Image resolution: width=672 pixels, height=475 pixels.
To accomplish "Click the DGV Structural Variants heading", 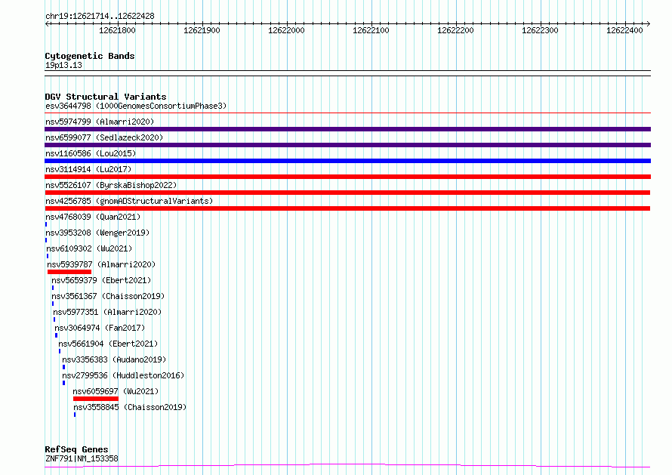I will 106,97.
